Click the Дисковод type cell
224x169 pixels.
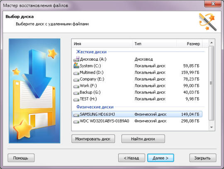pyautogui.click(x=144, y=59)
